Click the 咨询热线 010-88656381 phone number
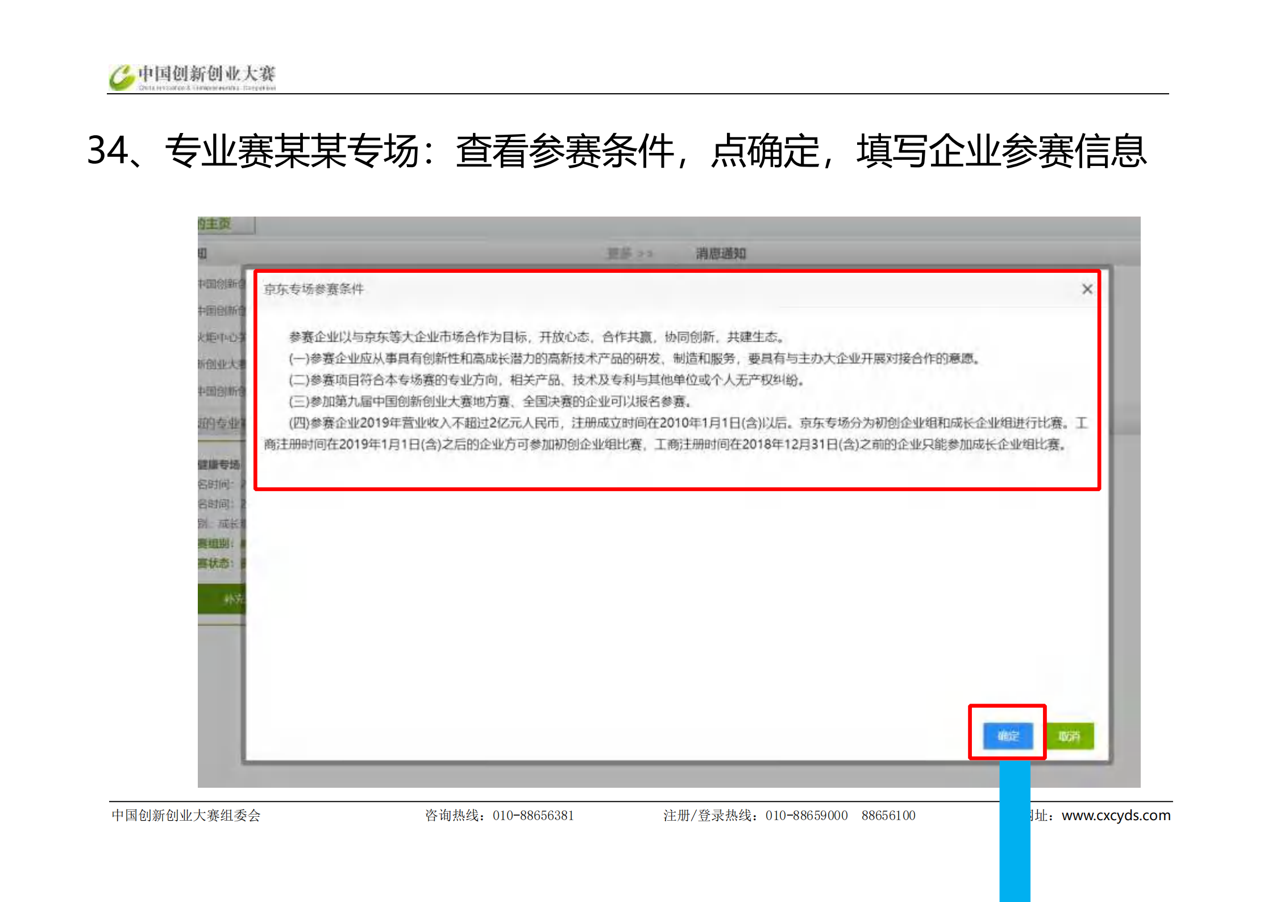 click(533, 816)
